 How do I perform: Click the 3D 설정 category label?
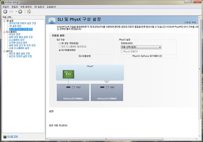click(x=10, y=21)
